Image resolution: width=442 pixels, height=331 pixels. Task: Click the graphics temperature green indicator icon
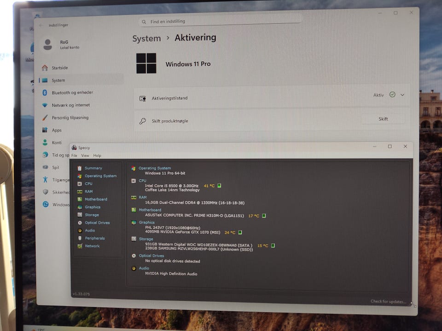pyautogui.click(x=240, y=232)
